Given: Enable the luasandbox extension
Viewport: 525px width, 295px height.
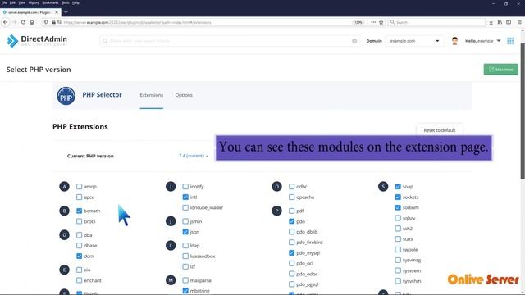Looking at the screenshot, I should tap(185, 256).
